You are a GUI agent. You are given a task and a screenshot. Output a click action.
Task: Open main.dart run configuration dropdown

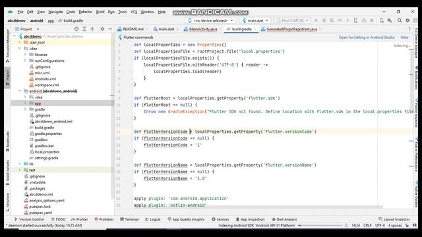(x=255, y=20)
